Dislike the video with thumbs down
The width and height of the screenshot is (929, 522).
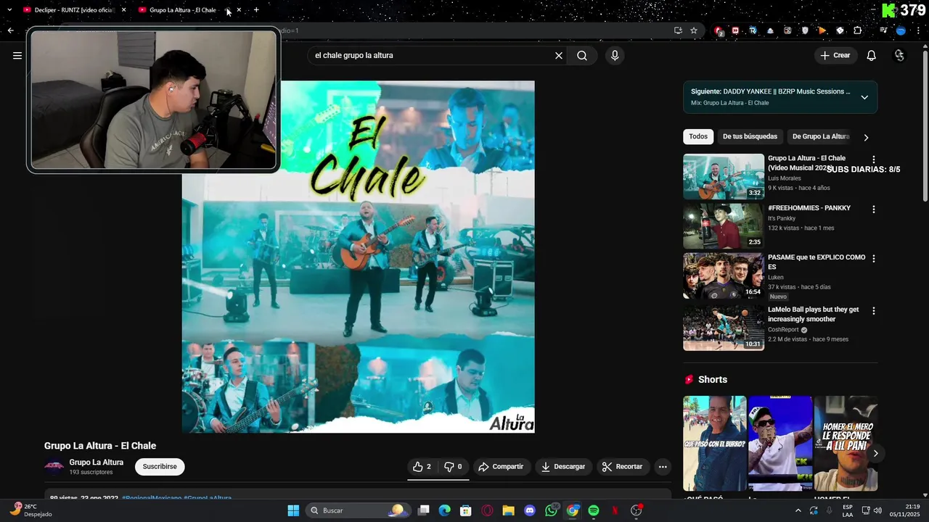pyautogui.click(x=454, y=467)
